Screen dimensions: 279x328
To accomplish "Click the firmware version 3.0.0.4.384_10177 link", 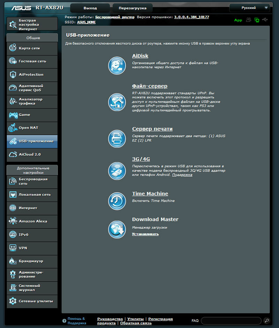I will pos(191,17).
